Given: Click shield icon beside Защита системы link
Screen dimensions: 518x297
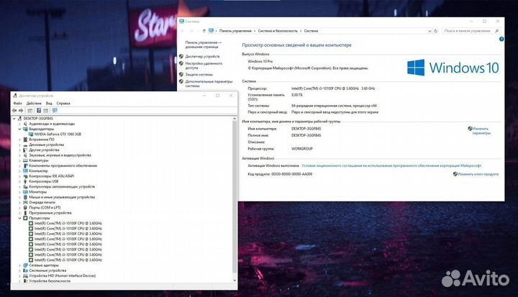Looking at the screenshot, I should pos(181,74).
